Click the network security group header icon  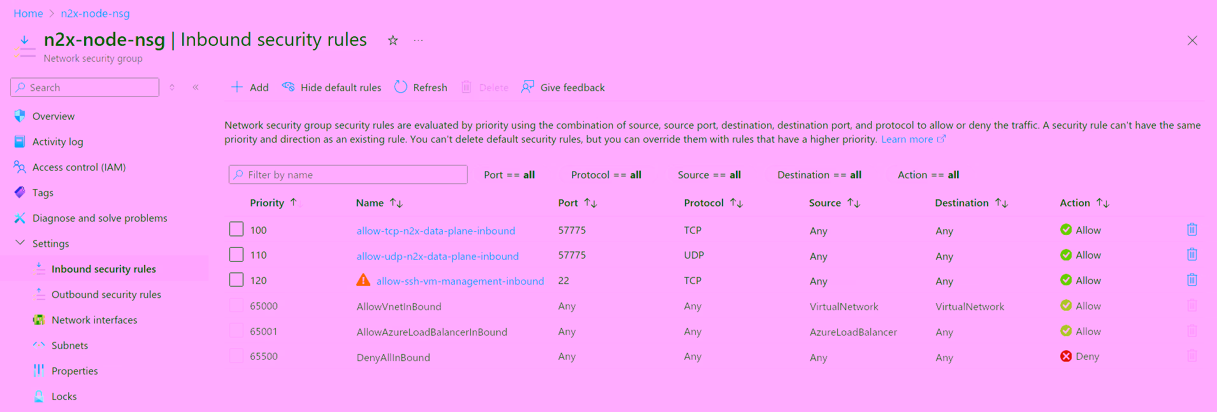[24, 47]
